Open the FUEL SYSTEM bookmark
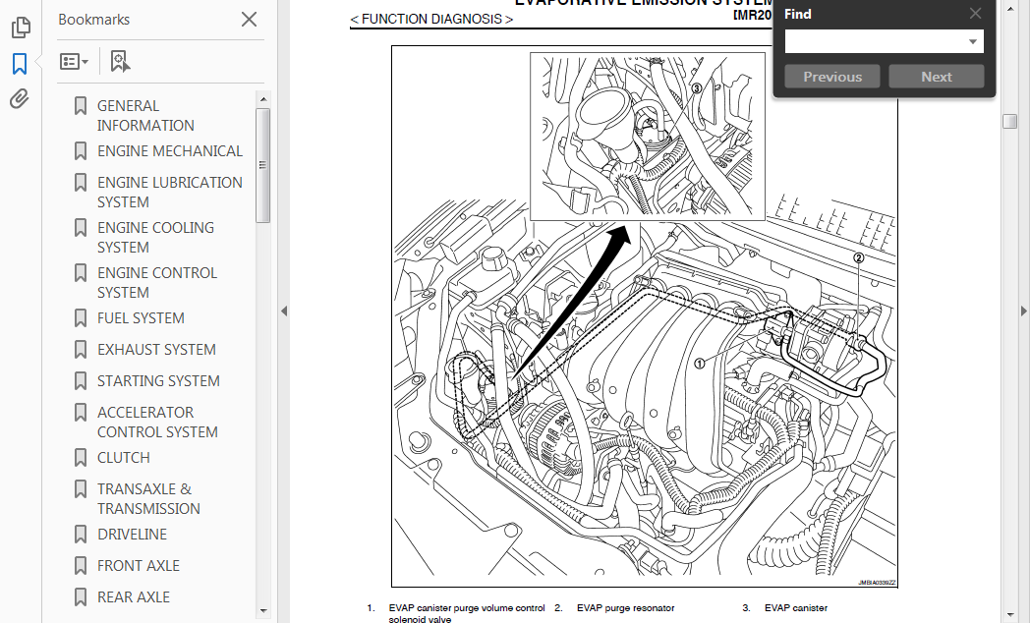Viewport: 1030px width, 623px height. (141, 318)
